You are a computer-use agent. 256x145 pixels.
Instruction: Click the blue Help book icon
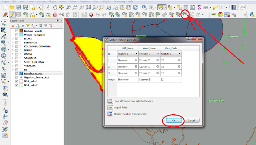pos(234,7)
